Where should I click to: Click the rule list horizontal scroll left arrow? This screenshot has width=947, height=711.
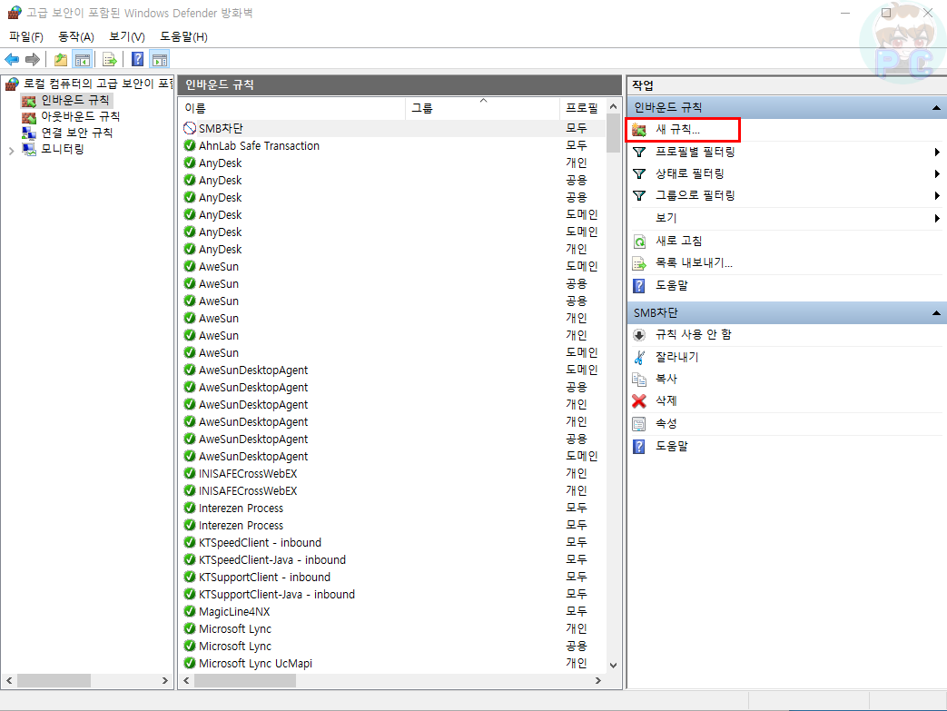pos(187,681)
